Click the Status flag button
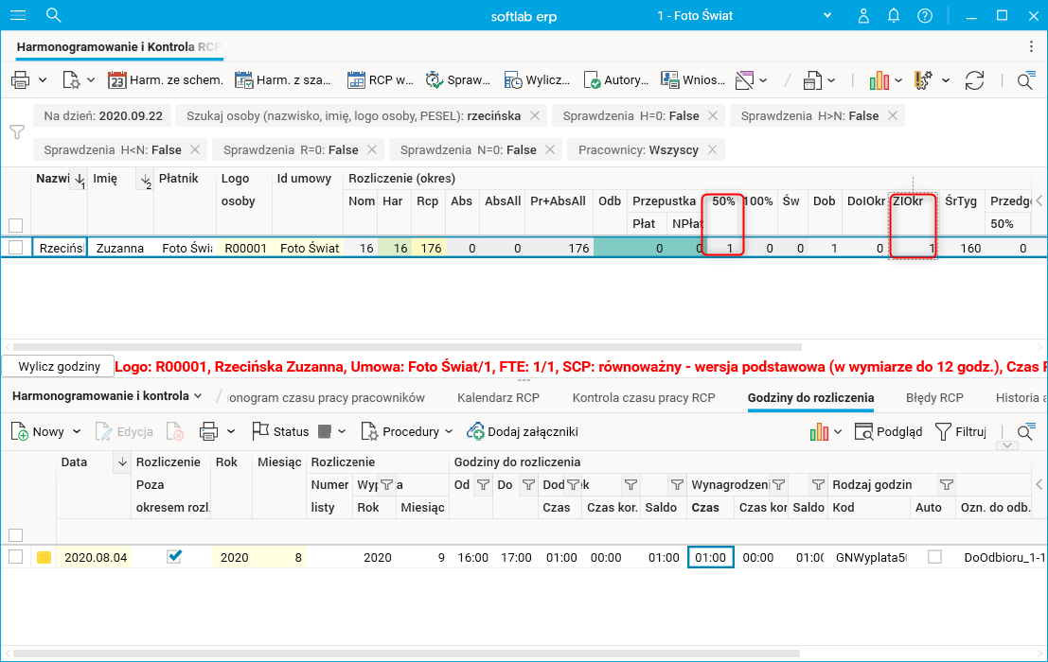1048x662 pixels. (280, 432)
